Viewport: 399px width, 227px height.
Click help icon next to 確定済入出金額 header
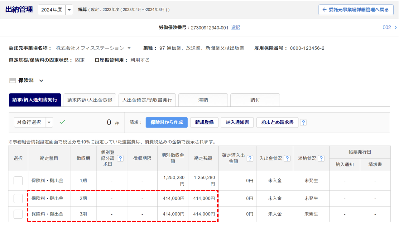250,159
